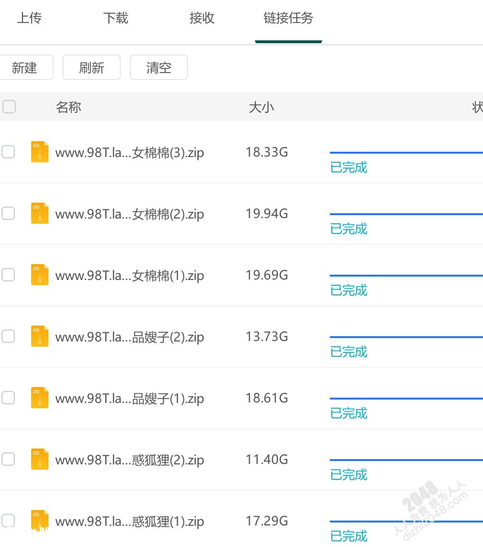
Task: Click zip icon of 女棉棉(3).zip file
Action: tap(39, 152)
